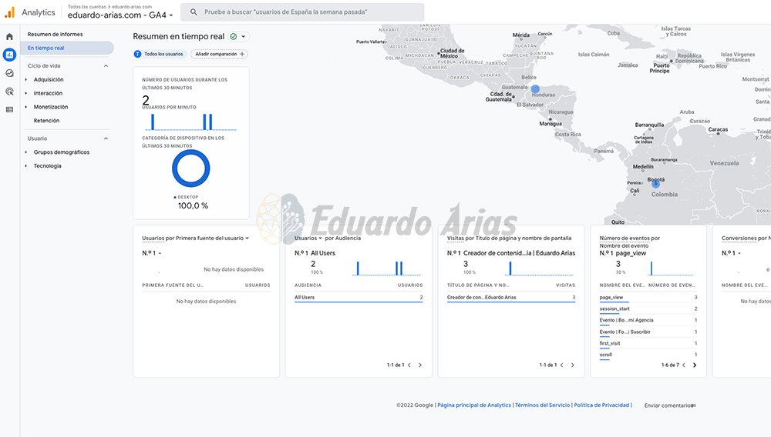Open the Reports icon in left rail

(x=9, y=55)
